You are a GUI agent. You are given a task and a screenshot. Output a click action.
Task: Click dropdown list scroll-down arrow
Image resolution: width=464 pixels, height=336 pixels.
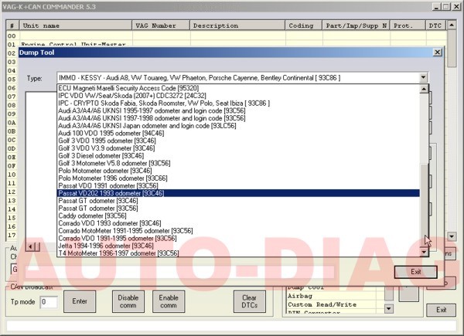point(424,252)
